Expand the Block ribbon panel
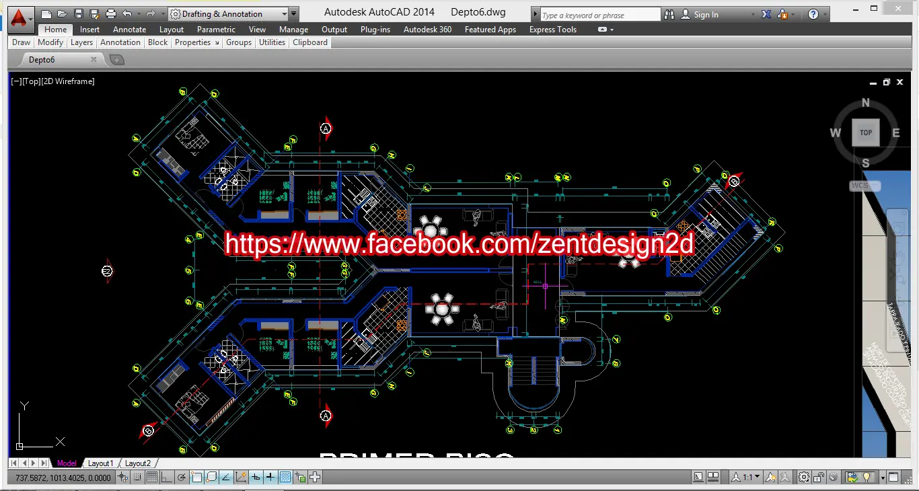This screenshot has width=919, height=491. (x=158, y=42)
